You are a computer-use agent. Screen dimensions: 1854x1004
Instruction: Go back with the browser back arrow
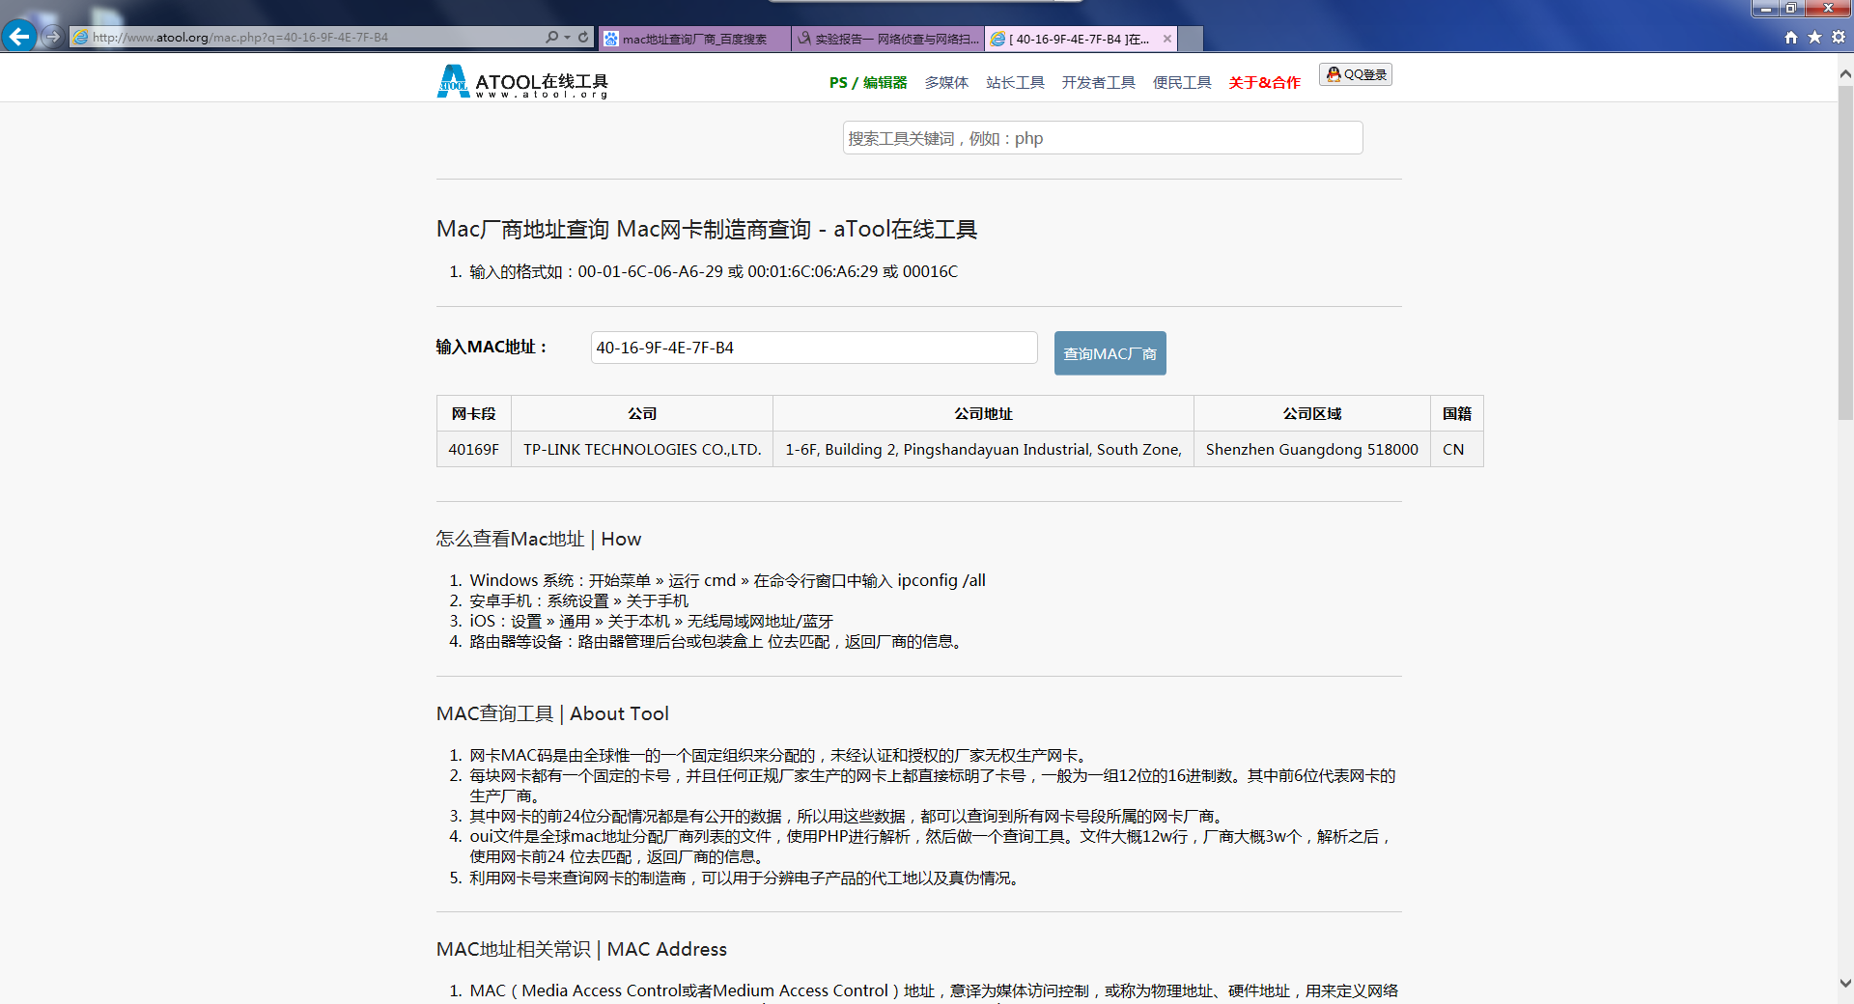pos(19,37)
